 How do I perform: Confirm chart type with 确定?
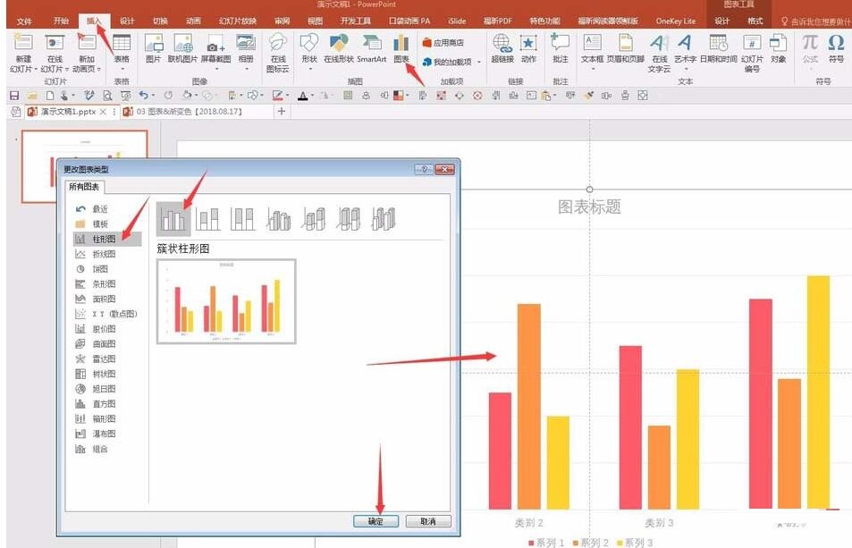pos(375,522)
